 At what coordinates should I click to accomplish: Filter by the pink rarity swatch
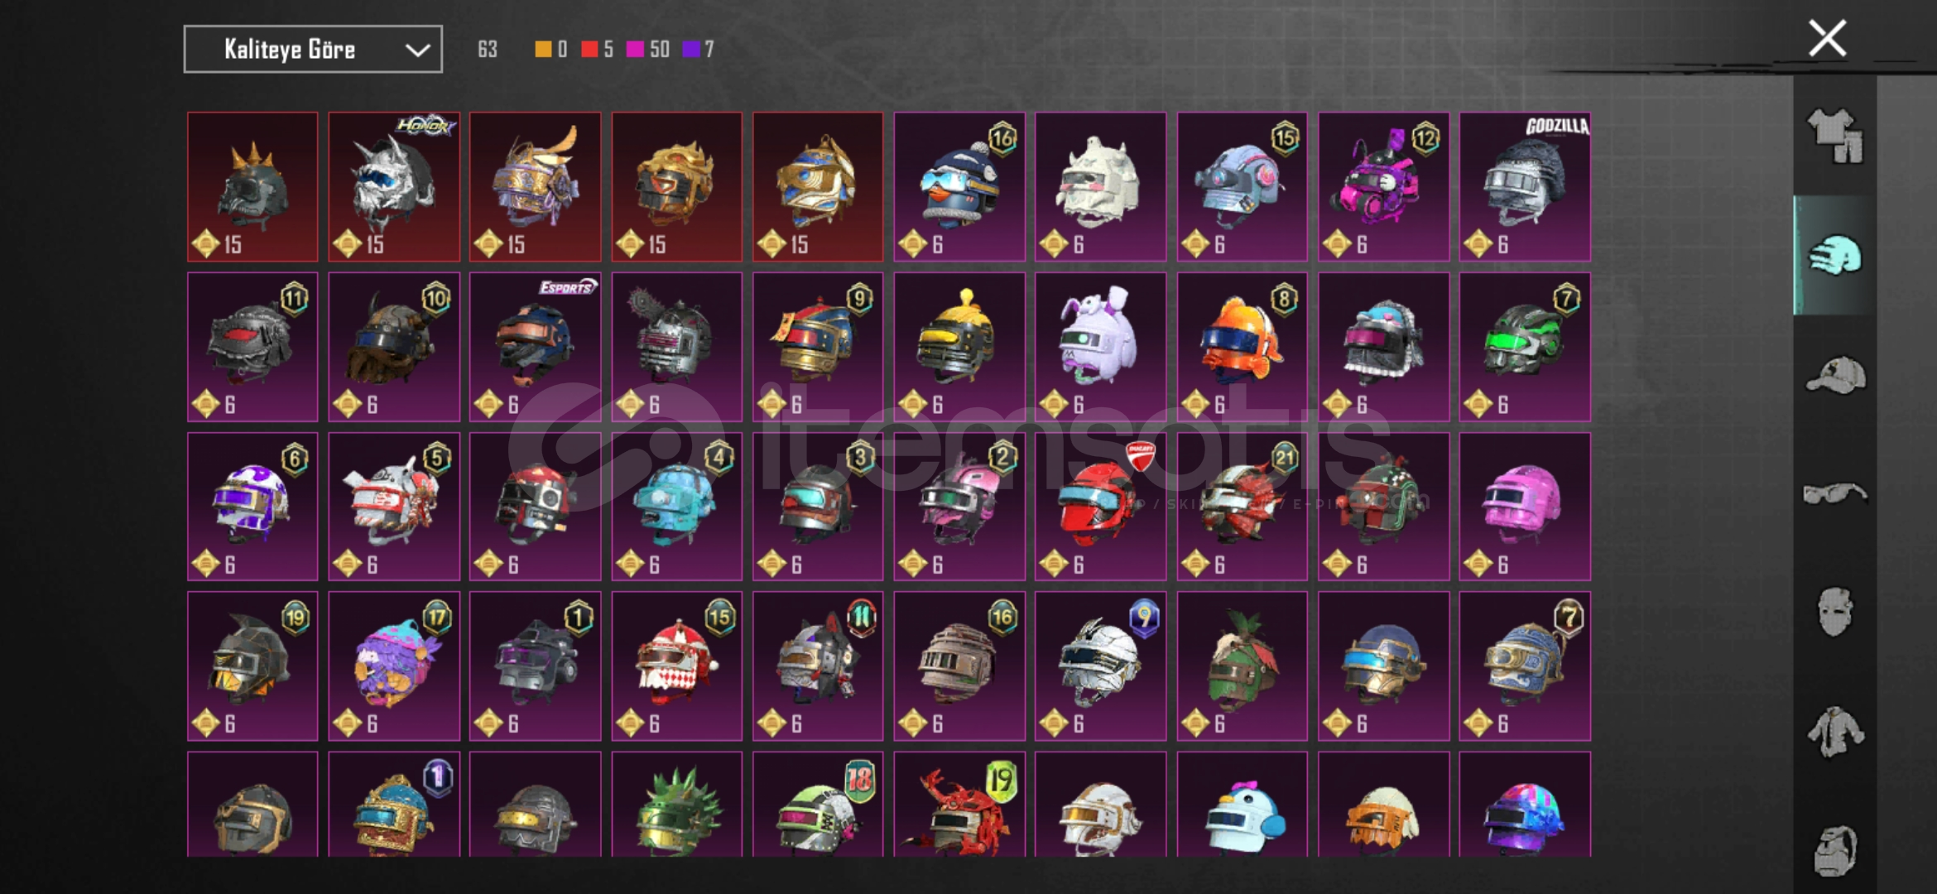tap(635, 50)
